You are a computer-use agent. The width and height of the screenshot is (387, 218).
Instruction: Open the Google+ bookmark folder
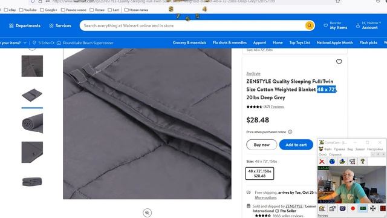(48, 10)
